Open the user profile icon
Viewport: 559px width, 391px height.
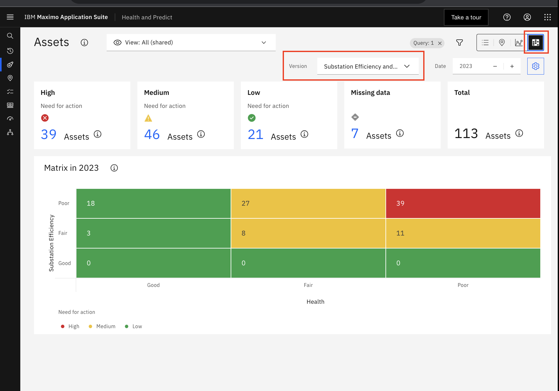(x=527, y=17)
